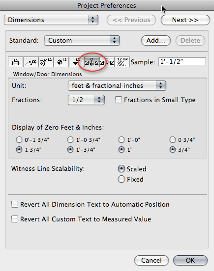Enable Fractions in Small Type
This screenshot has width=214, height=271.
[119, 100]
